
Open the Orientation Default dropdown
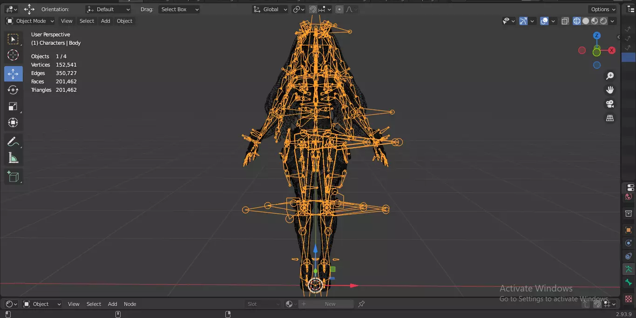(x=108, y=9)
